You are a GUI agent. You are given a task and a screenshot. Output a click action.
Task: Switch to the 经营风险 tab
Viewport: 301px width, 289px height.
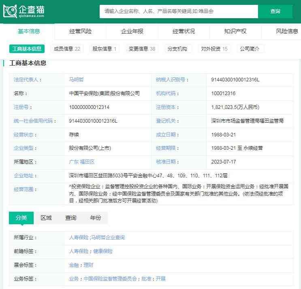pyautogui.click(x=80, y=31)
